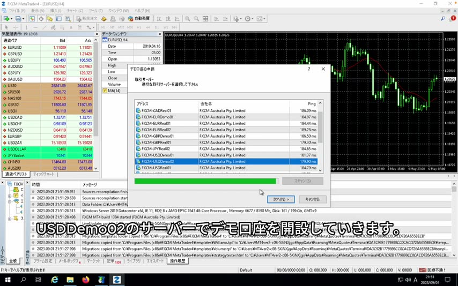The width and height of the screenshot is (458, 286).
Task: Click the キャンセル button in dialog
Action: 313,199
